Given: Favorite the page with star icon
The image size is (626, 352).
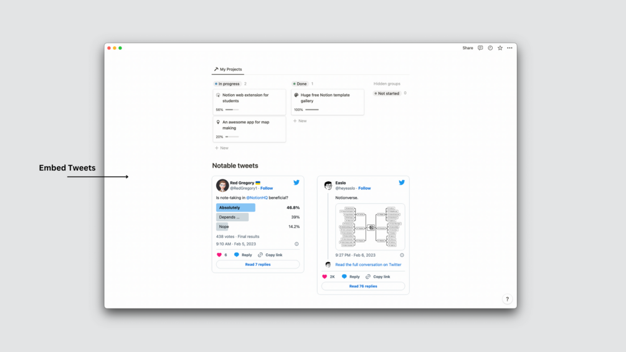Looking at the screenshot, I should click(500, 48).
